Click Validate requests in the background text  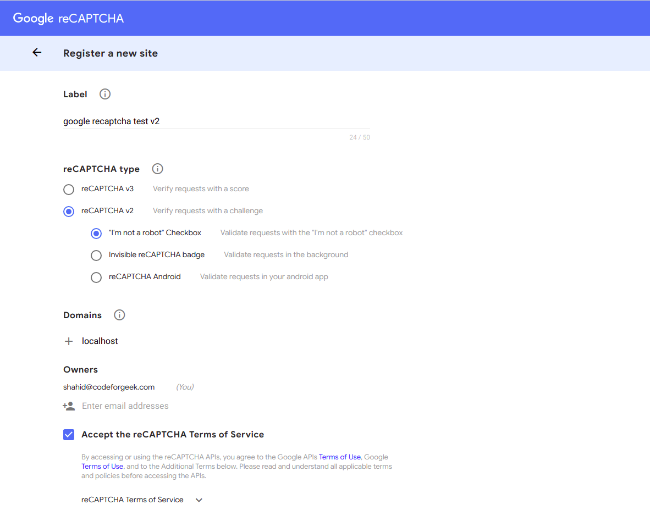point(286,254)
